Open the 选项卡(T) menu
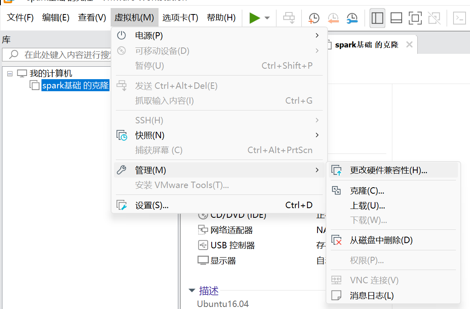The height and width of the screenshot is (309, 470). (x=180, y=18)
